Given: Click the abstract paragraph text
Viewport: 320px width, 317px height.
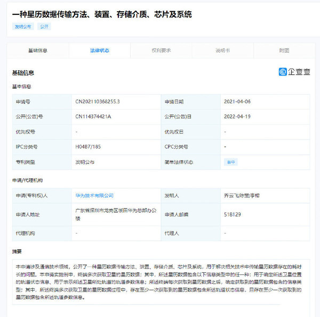Looking at the screenshot, I should coord(159,282).
